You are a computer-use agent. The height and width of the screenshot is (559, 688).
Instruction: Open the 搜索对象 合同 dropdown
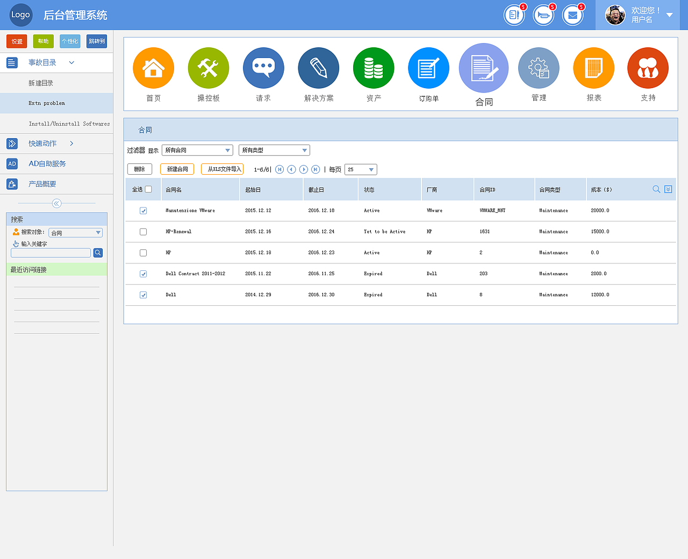(x=75, y=233)
